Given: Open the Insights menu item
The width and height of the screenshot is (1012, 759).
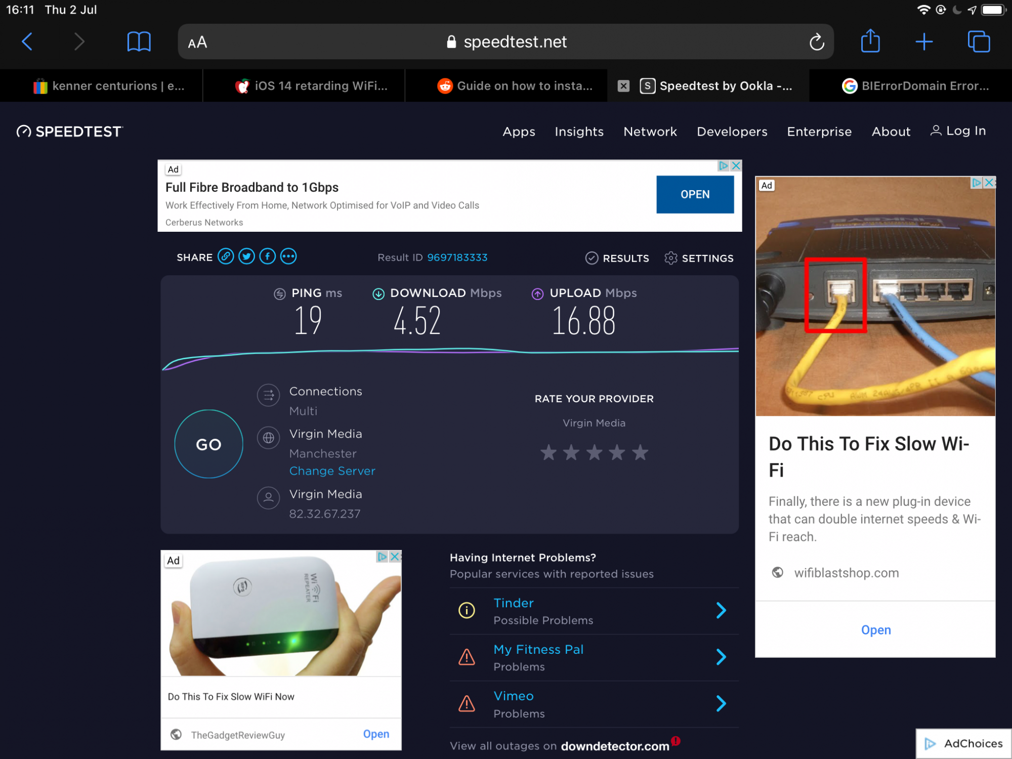Looking at the screenshot, I should pos(579,132).
